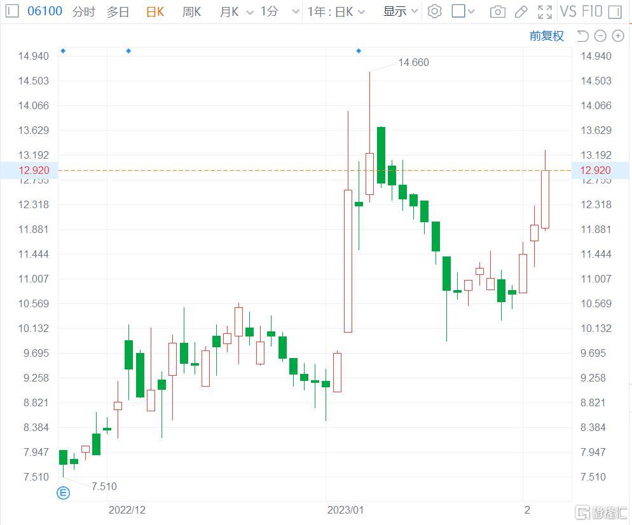The image size is (632, 525).
Task: Select the latest candlestick closing at 12.920
Action: 545,199
